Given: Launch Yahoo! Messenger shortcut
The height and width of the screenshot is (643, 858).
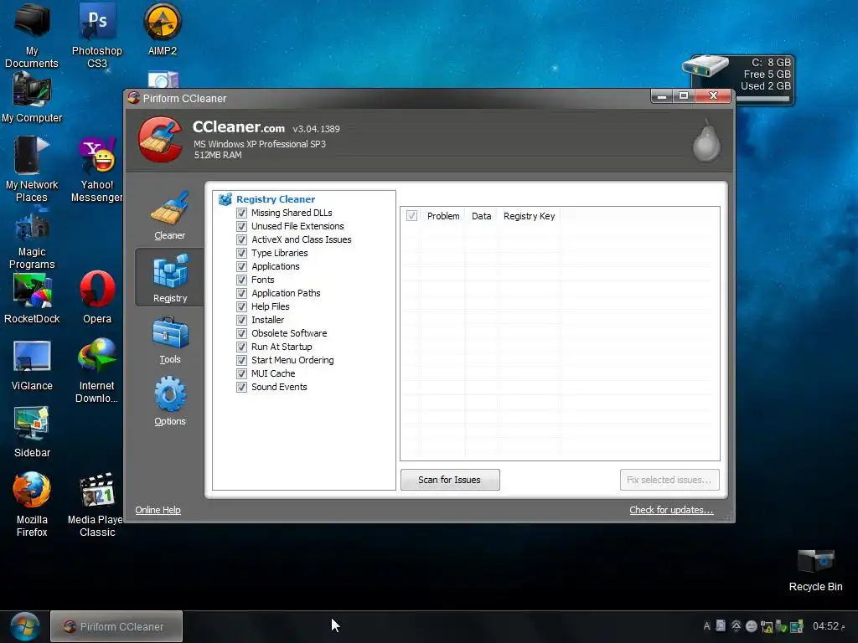Looking at the screenshot, I should [97, 169].
